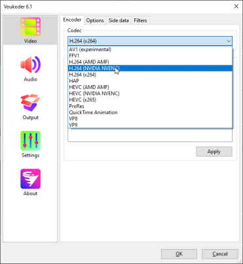Screen dimensions: 243x264
Task: Open the Settings sliders icon
Action: (x=30, y=141)
